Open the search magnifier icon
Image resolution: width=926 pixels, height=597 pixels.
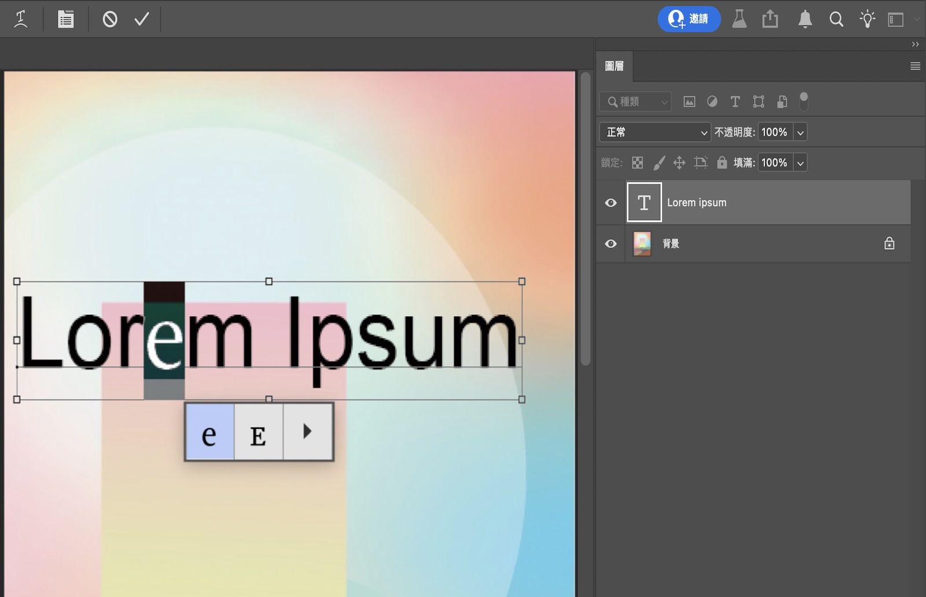coord(836,19)
